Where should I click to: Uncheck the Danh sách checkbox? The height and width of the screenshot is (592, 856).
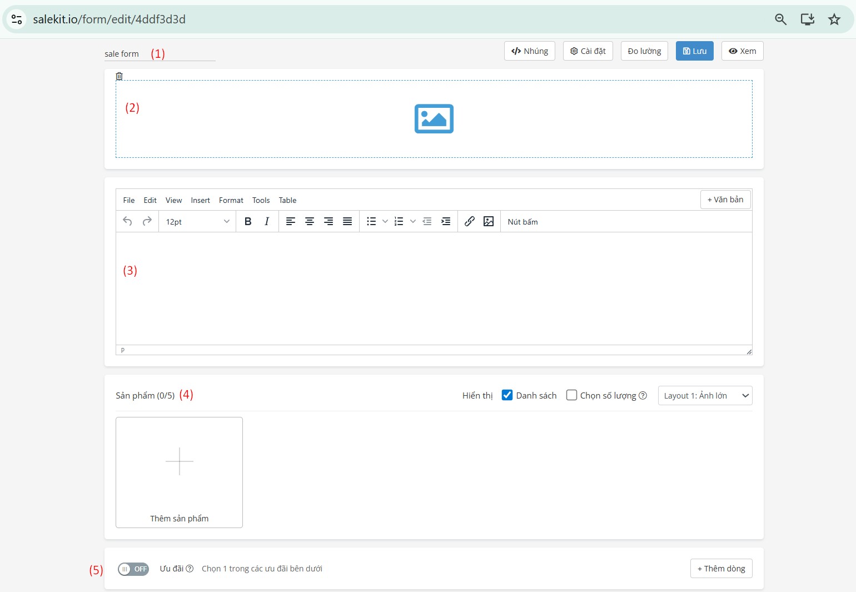coord(507,395)
